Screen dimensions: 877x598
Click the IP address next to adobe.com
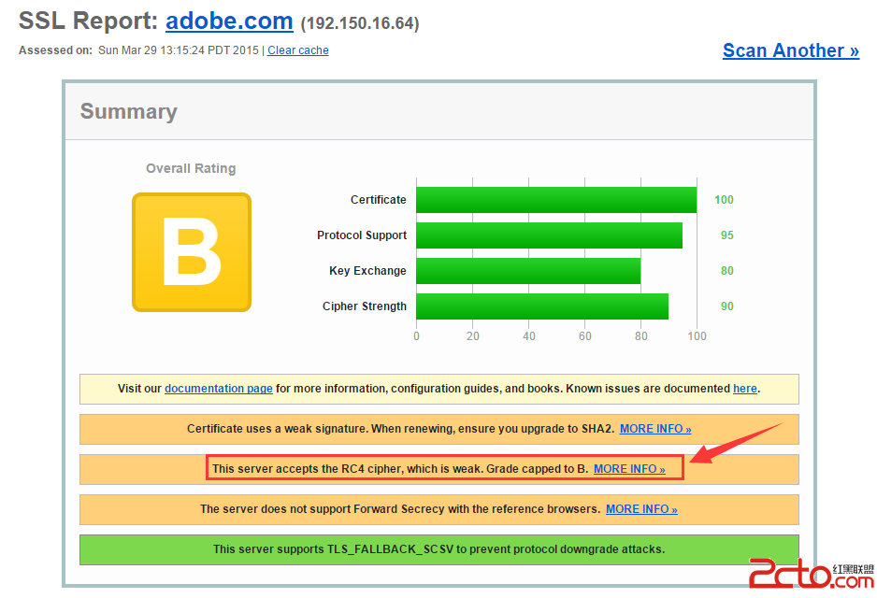(x=360, y=23)
